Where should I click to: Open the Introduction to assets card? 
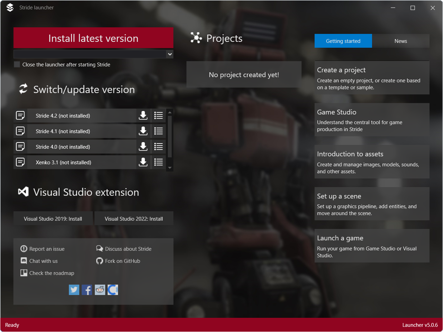click(372, 162)
